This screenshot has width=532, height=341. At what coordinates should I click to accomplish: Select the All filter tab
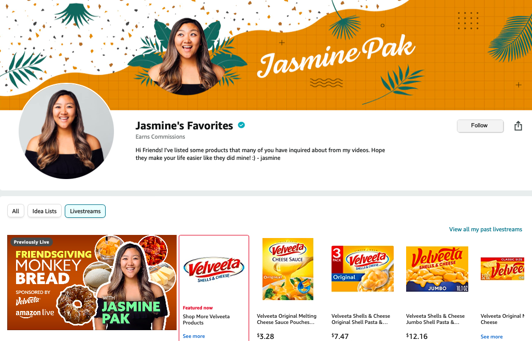click(16, 211)
